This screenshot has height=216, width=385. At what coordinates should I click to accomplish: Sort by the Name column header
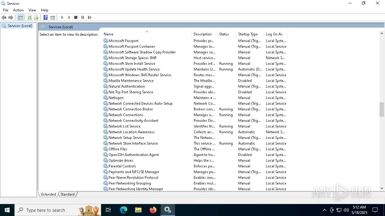[147, 34]
